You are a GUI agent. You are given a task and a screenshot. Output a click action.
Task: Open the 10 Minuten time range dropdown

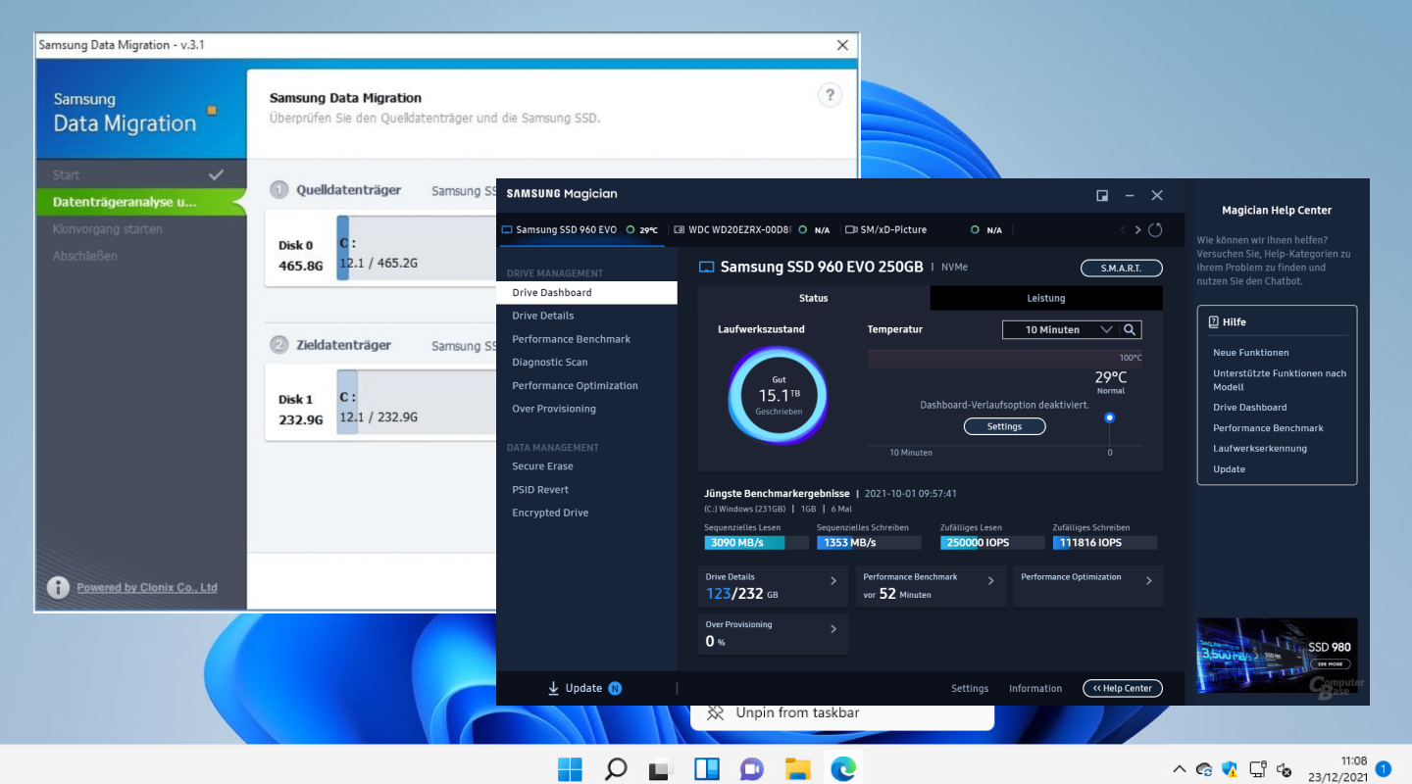(1060, 330)
